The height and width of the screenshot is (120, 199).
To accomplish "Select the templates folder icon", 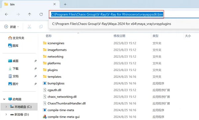I will (x=45, y=76).
